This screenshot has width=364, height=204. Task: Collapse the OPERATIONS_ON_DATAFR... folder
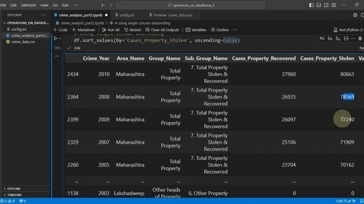(26, 23)
